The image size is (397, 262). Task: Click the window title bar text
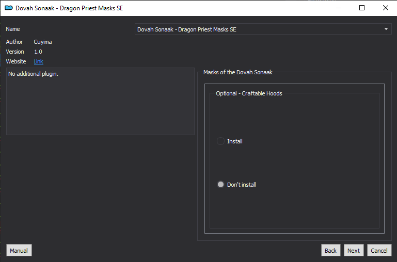coord(69,8)
